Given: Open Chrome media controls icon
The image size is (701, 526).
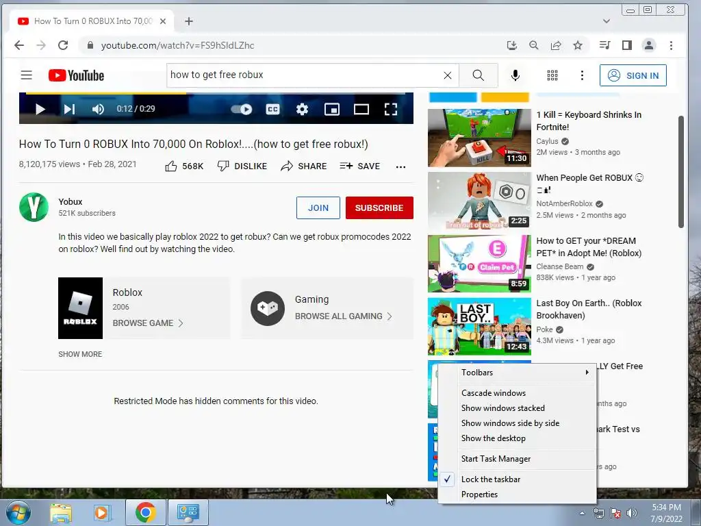Looking at the screenshot, I should [604, 45].
